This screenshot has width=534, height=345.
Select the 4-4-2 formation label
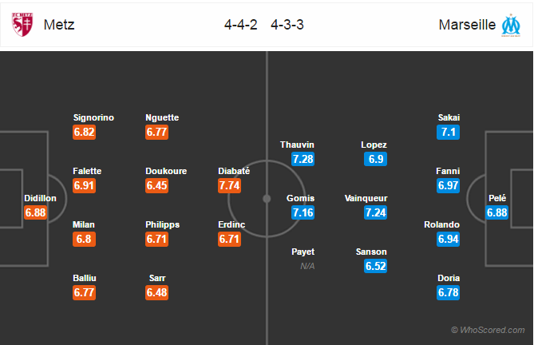pyautogui.click(x=241, y=25)
